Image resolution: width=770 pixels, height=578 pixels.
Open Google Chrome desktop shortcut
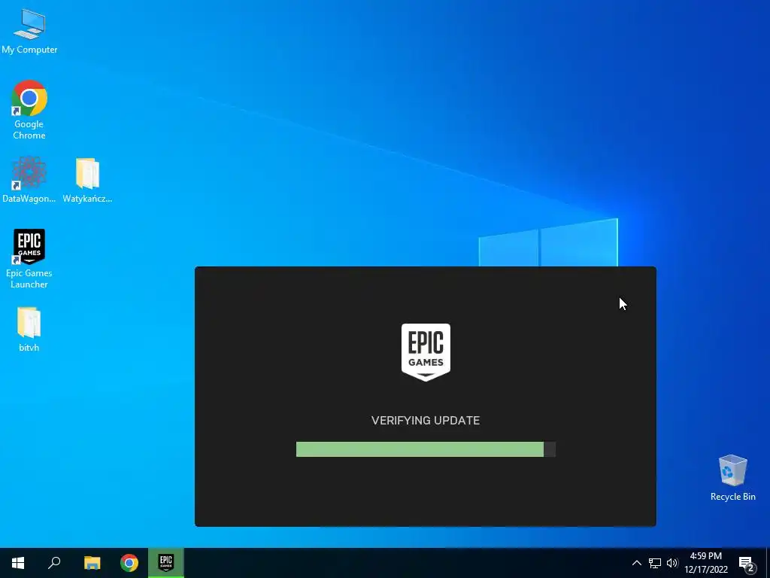pyautogui.click(x=29, y=109)
